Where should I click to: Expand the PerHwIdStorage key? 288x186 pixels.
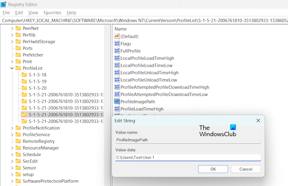(x=12, y=42)
